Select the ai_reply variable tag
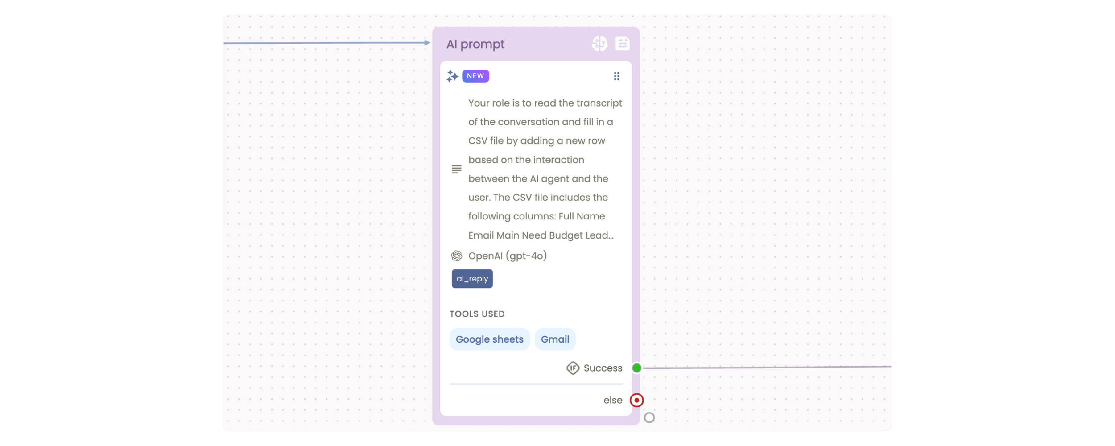1115x446 pixels. pos(472,278)
